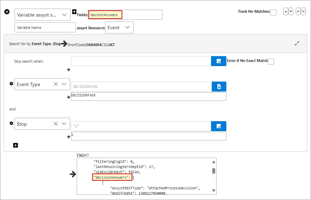Screen dimensions: 311x200
Task: Add a new search criterion with plus
Action: coord(16,145)
